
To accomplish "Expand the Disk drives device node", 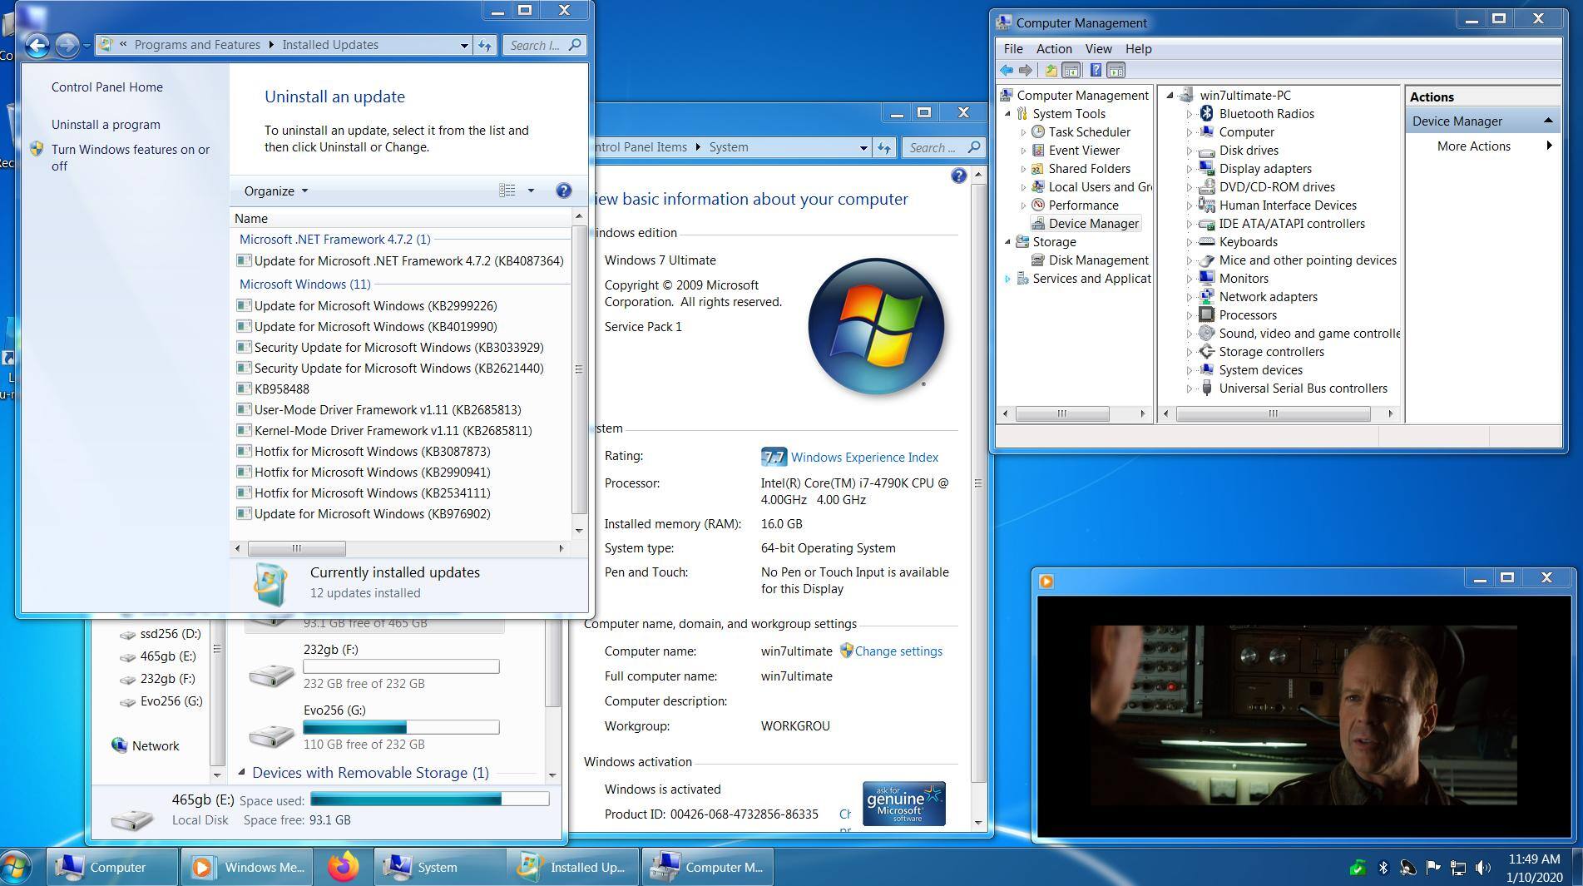I will click(x=1189, y=151).
